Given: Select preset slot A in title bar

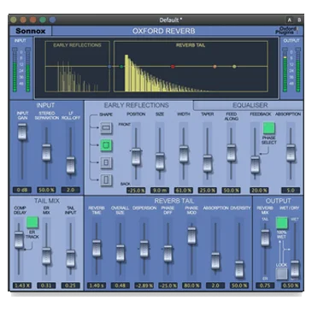Looking at the screenshot, I should (x=290, y=20).
